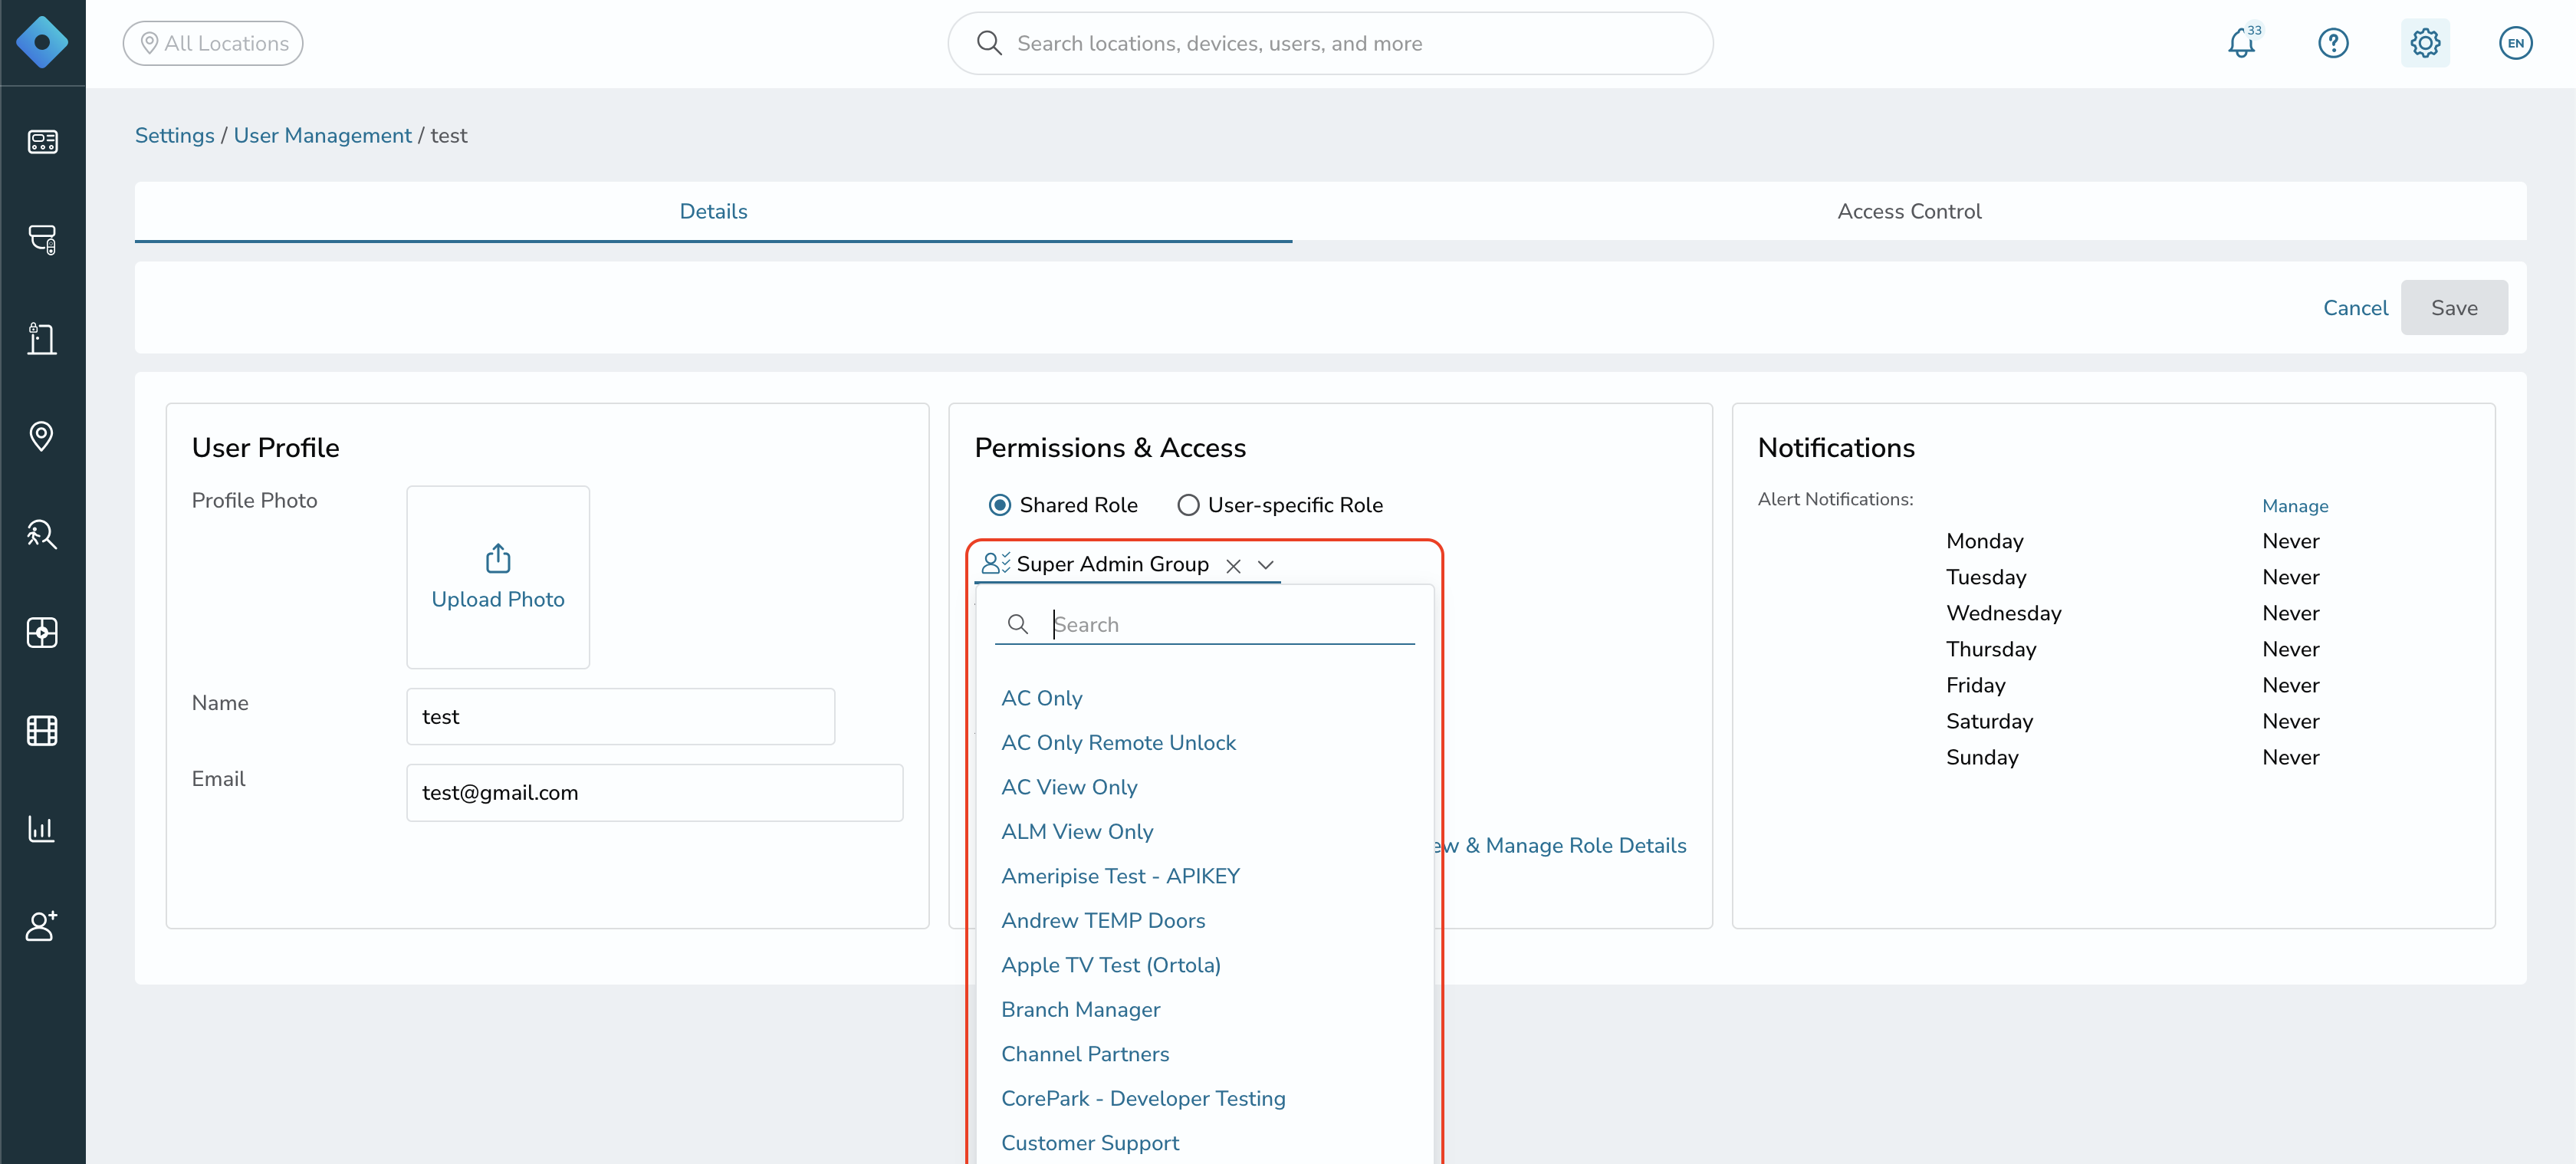The height and width of the screenshot is (1164, 2576).
Task: Open the locations pin icon in the sidebar
Action: (42, 436)
